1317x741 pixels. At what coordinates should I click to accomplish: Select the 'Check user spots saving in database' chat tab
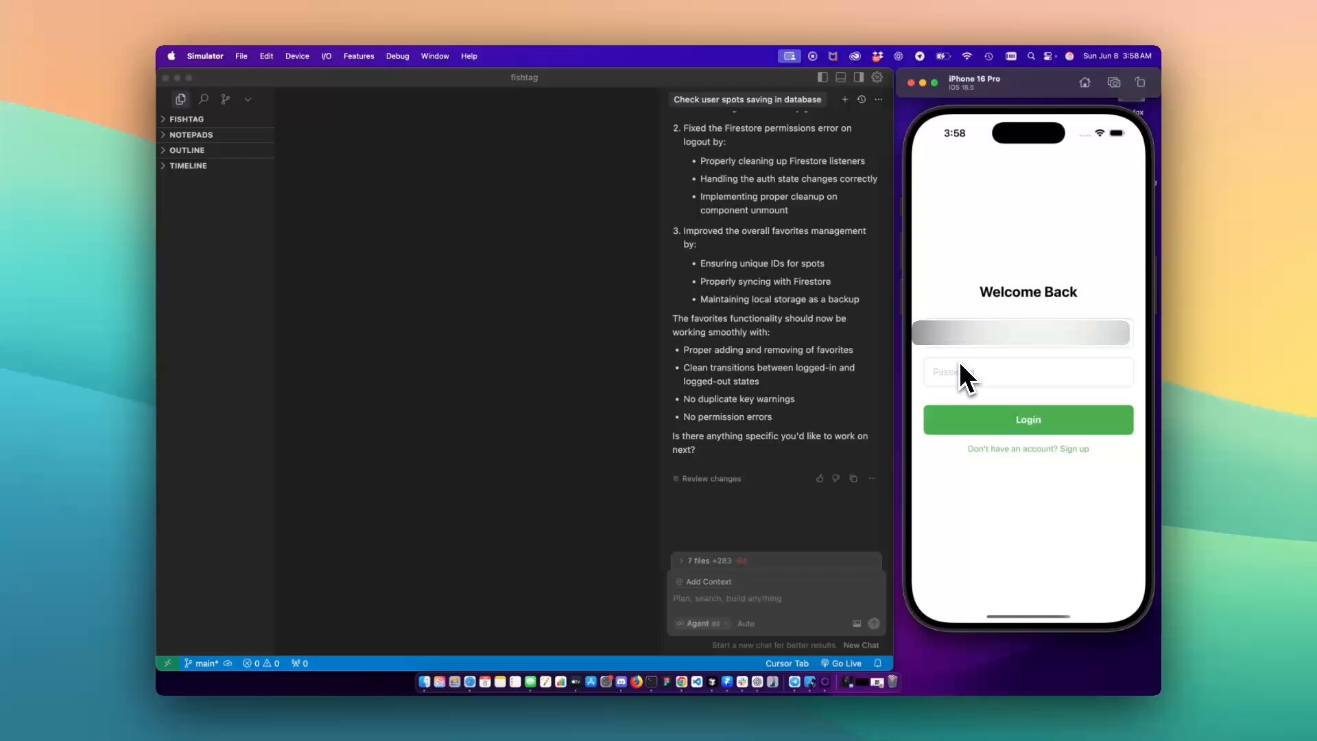click(747, 99)
